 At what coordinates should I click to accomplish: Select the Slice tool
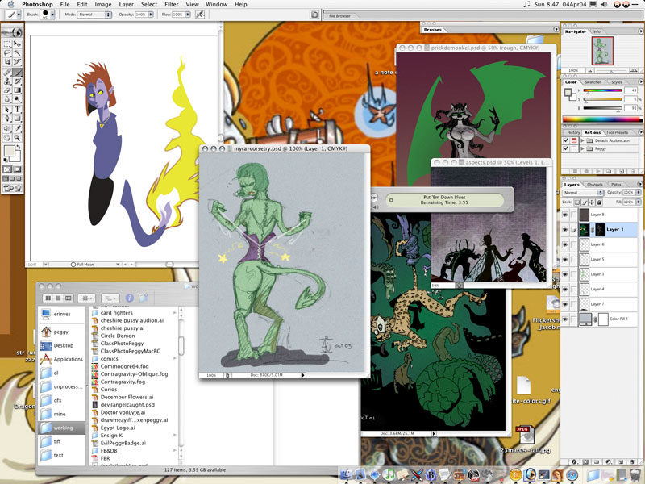click(17, 62)
